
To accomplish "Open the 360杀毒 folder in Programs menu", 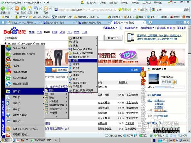I will (57, 112).
